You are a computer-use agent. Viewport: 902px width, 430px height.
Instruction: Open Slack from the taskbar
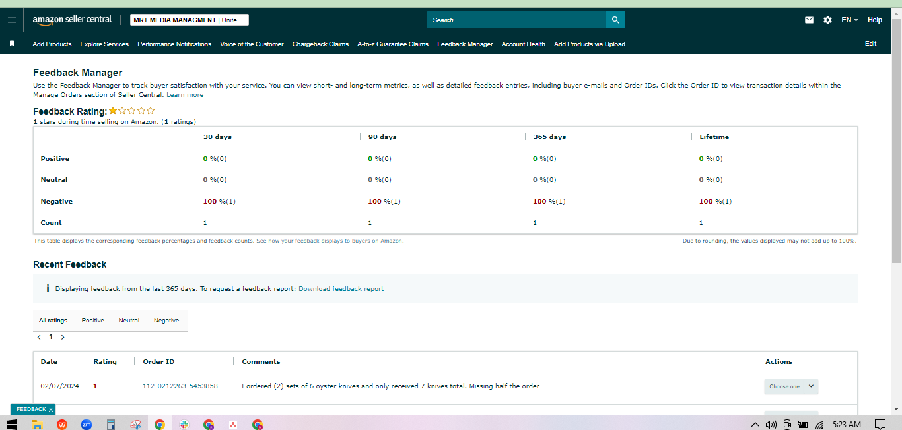click(x=184, y=424)
